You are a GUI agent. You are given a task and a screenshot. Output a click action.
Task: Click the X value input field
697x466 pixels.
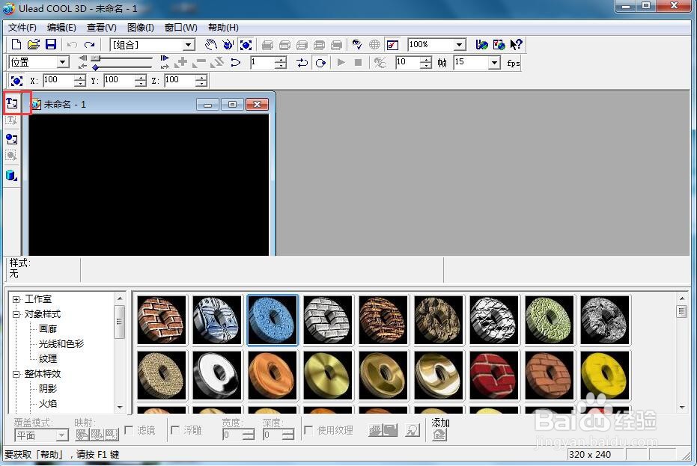[x=58, y=80]
